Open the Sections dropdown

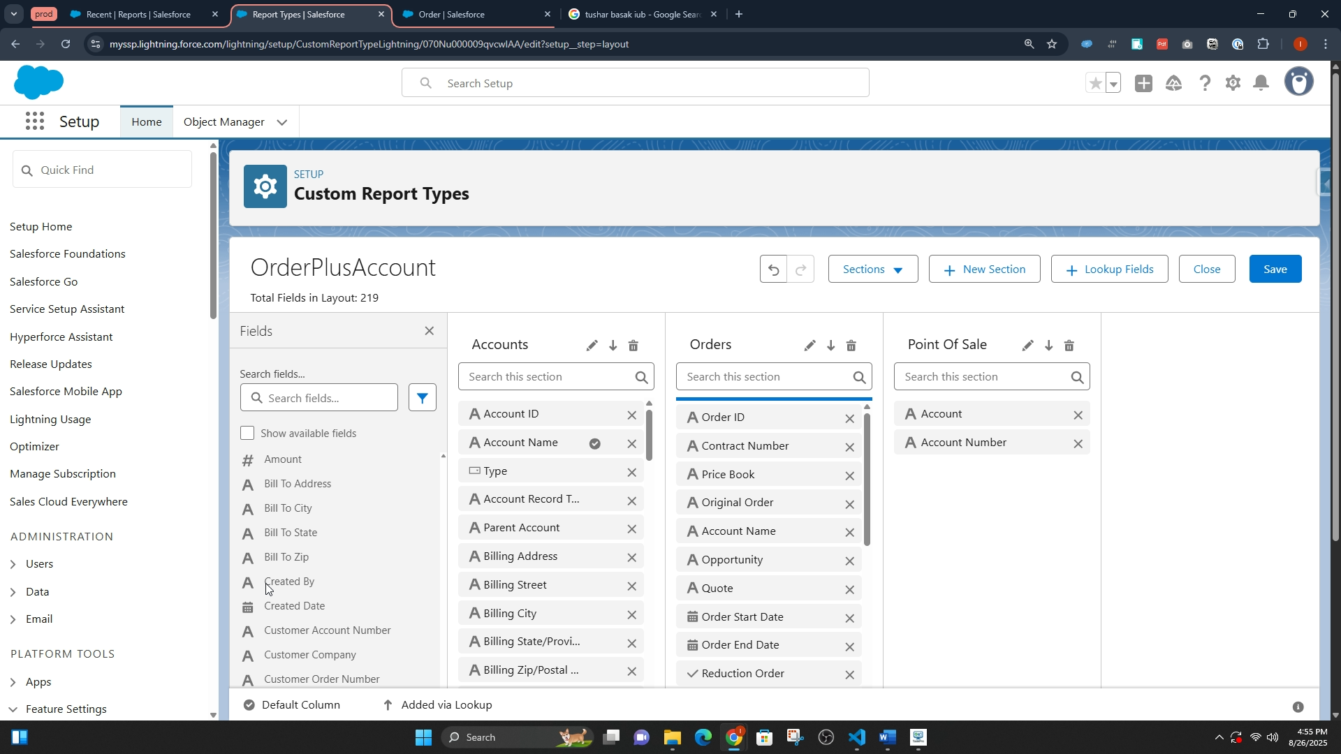(x=872, y=269)
